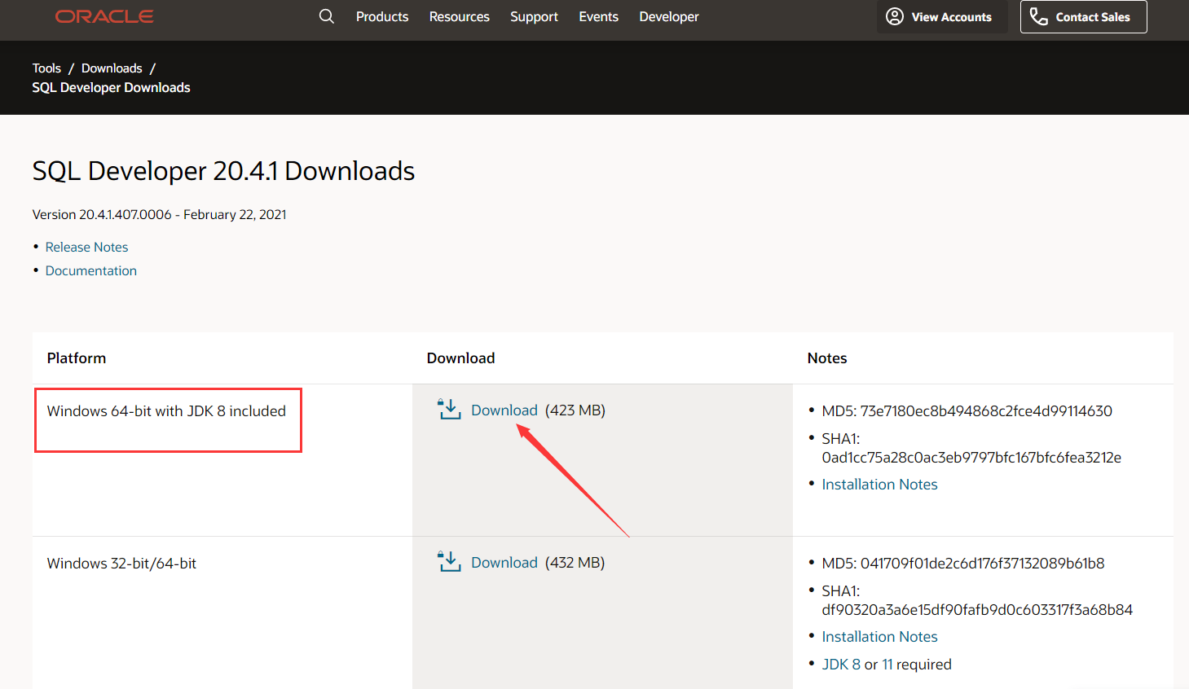
Task: Select the (432 MB) file size text
Action: coord(575,563)
